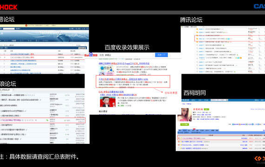
Task: Click the Baidu paw logo
Action: coord(91,55)
